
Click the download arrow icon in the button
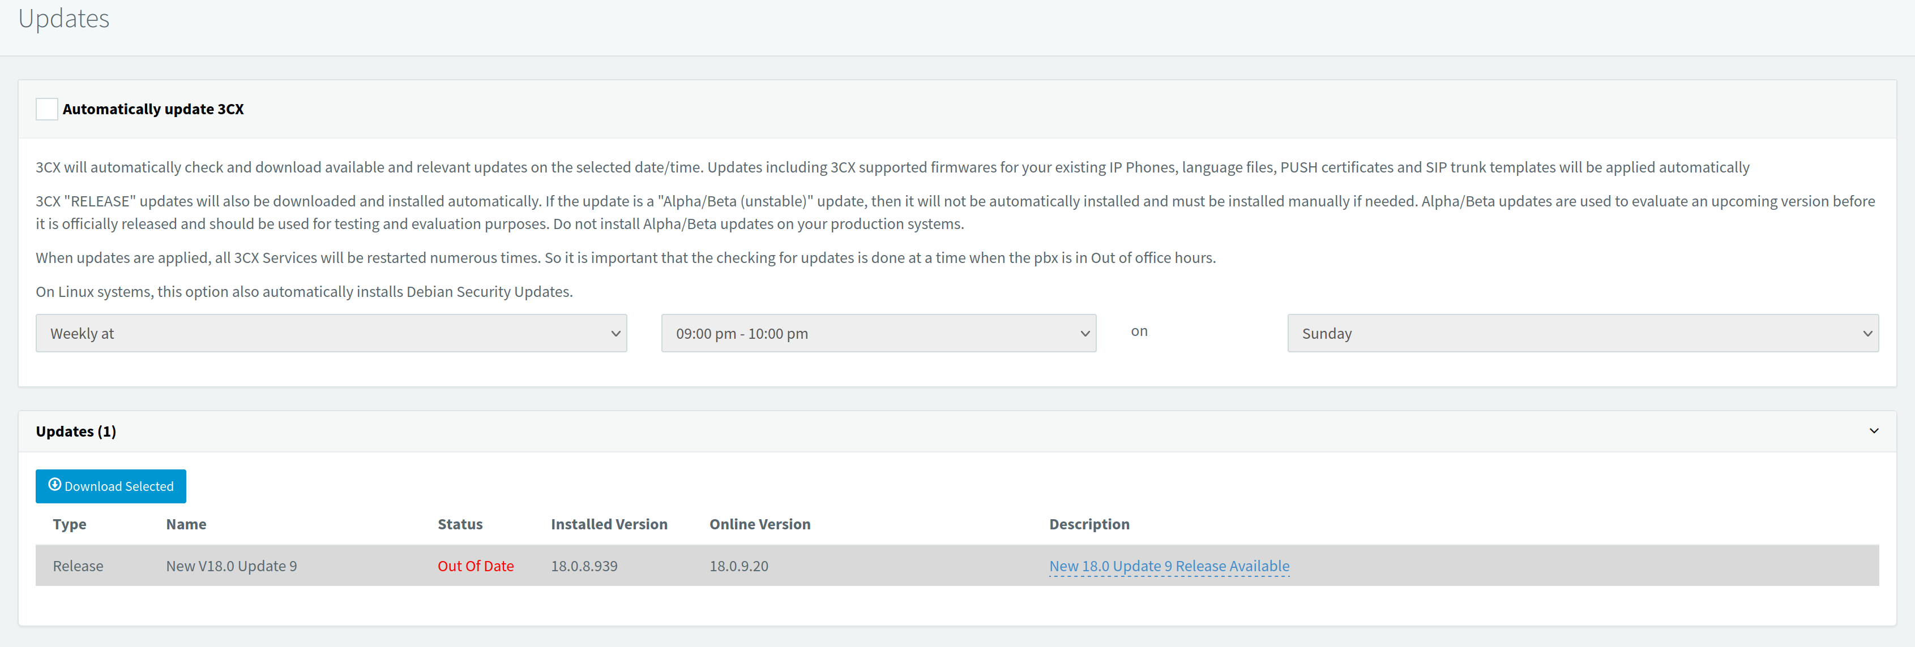pos(54,485)
